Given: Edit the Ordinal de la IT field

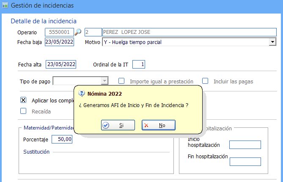Looking at the screenshot, I should (139, 64).
